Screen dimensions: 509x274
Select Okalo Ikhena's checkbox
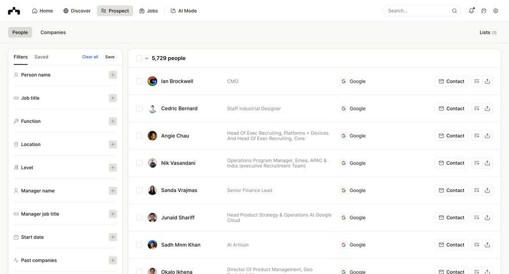(139, 271)
